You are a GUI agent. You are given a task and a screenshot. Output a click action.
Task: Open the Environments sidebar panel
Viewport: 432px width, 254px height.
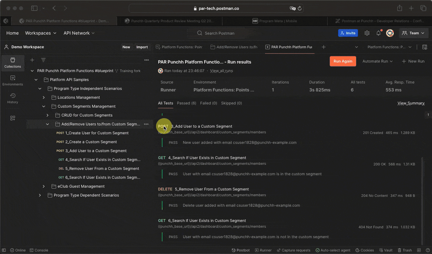point(13,80)
